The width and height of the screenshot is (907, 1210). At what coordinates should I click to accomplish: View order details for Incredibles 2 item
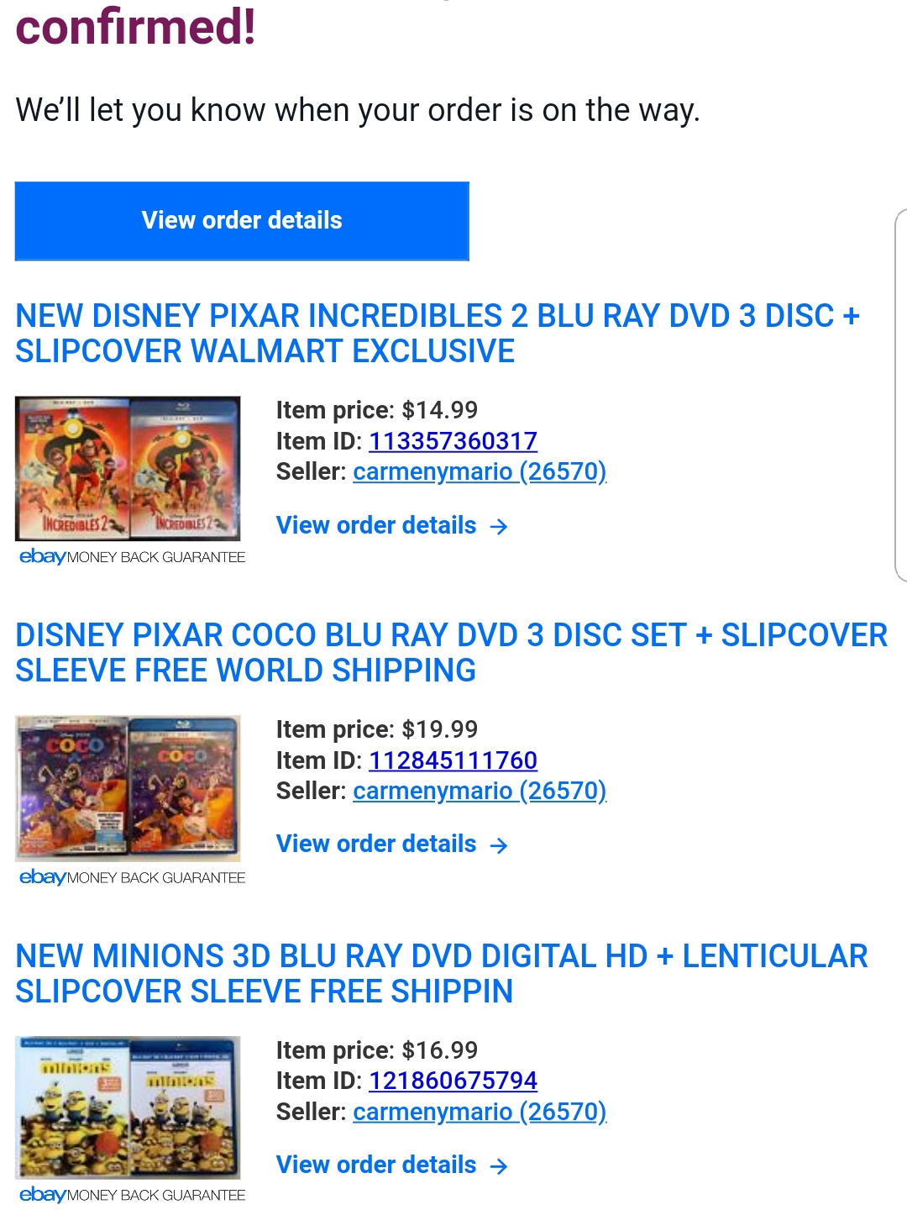[392, 526]
